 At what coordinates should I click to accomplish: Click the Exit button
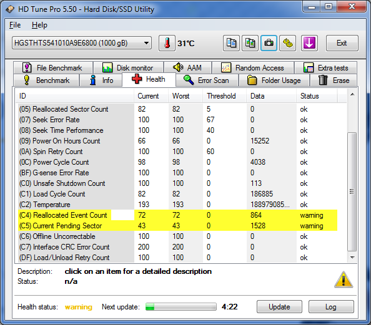[x=342, y=43]
